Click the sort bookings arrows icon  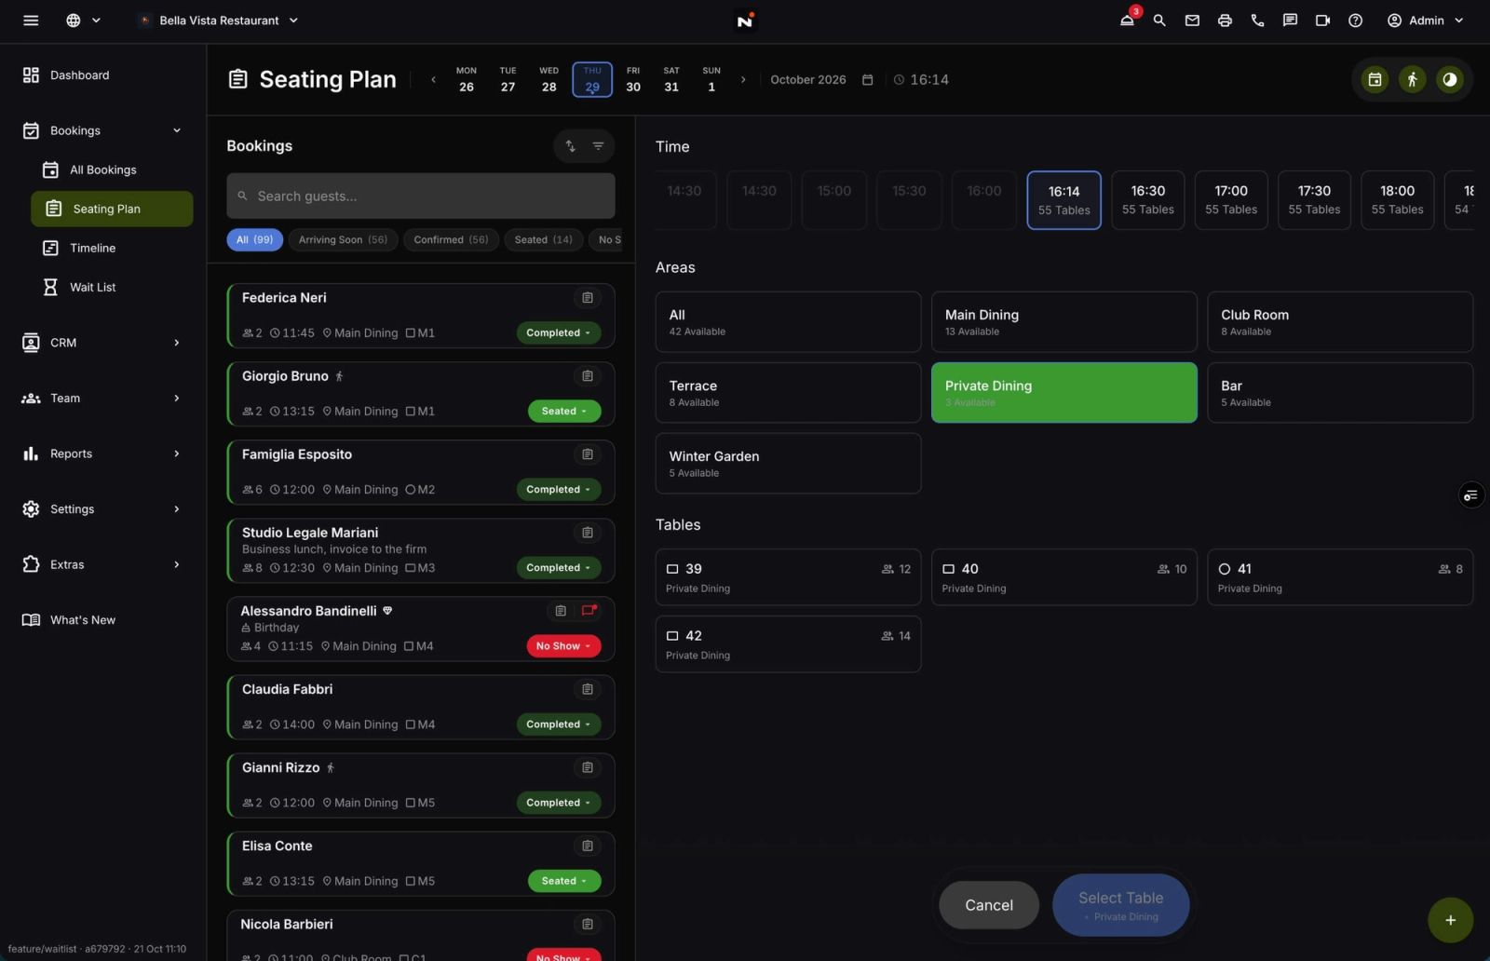tap(570, 146)
